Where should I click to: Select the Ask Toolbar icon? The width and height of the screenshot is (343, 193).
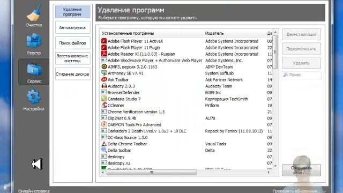coord(104,79)
